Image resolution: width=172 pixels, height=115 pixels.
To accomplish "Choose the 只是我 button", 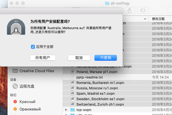I will click(106, 58).
